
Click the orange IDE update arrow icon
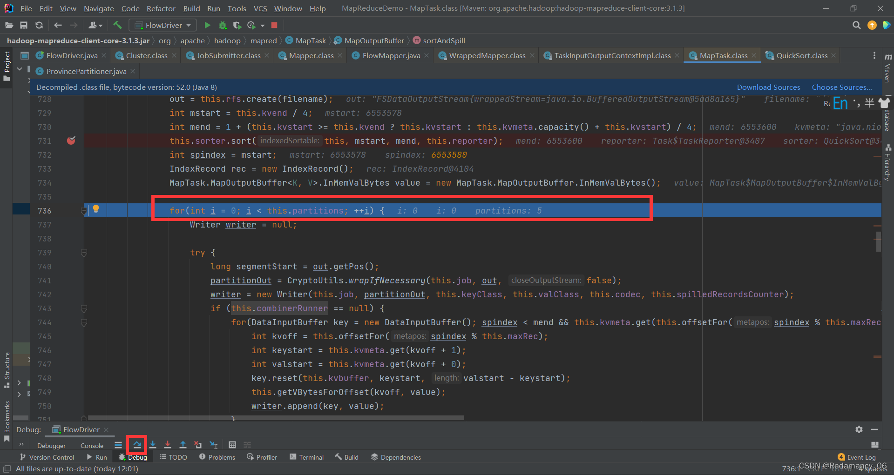pyautogui.click(x=872, y=25)
